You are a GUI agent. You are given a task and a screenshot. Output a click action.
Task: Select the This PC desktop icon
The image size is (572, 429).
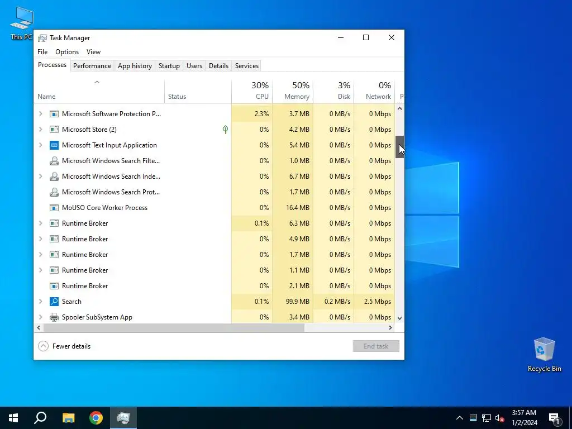pyautogui.click(x=22, y=22)
